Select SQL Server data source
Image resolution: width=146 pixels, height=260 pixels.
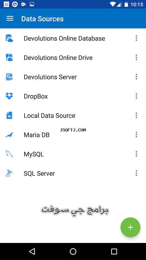tap(73, 173)
